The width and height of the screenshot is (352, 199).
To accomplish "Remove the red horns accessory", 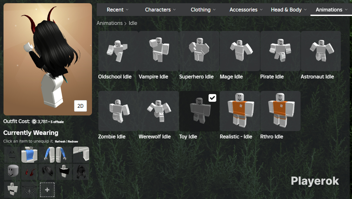I will point(29,172).
